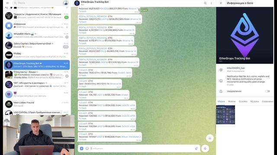The height and width of the screenshot is (155, 277).
Task: Open the Bitkub: Hot Wallet 2 link
Action: click(131, 137)
